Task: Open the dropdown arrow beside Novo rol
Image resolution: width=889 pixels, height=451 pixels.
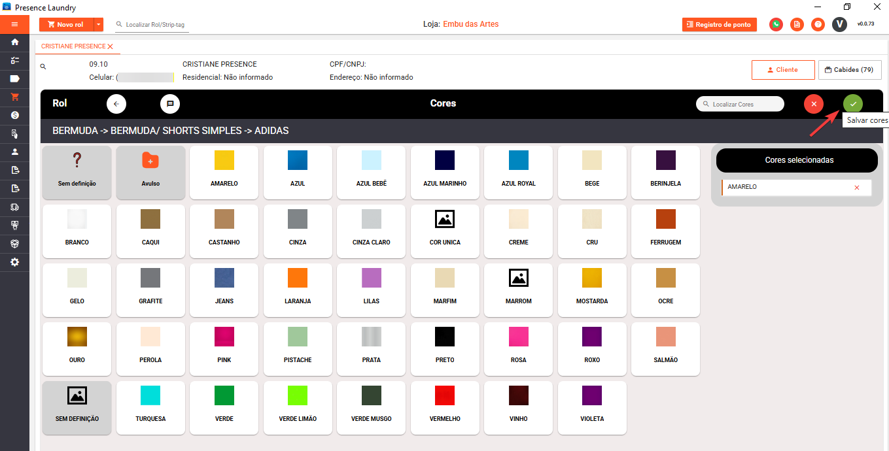Action: (x=99, y=25)
